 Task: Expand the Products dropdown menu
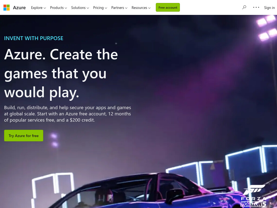(x=58, y=8)
